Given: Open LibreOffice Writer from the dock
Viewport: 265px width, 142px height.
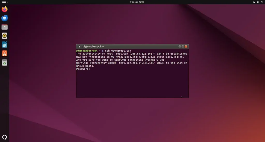Looking at the screenshot, I should (x=4, y=45).
